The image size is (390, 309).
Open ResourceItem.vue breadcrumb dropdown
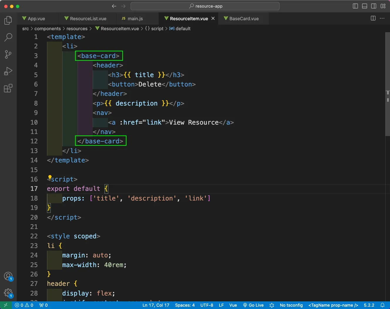point(117,28)
